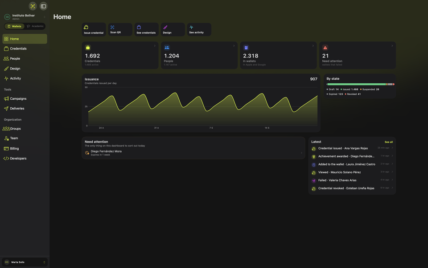Viewport: 428px width, 268px height.
Task: Open Credentials in the sidebar
Action: 25,49
